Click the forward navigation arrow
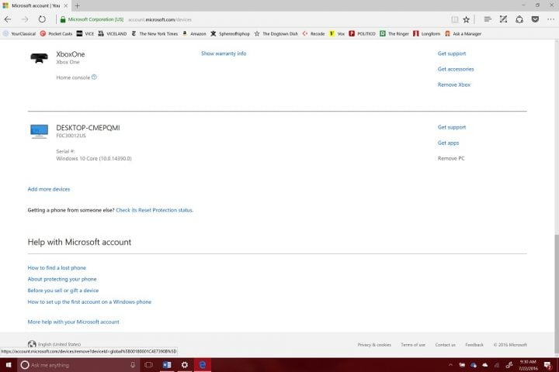This screenshot has height=372, width=559. pyautogui.click(x=25, y=19)
